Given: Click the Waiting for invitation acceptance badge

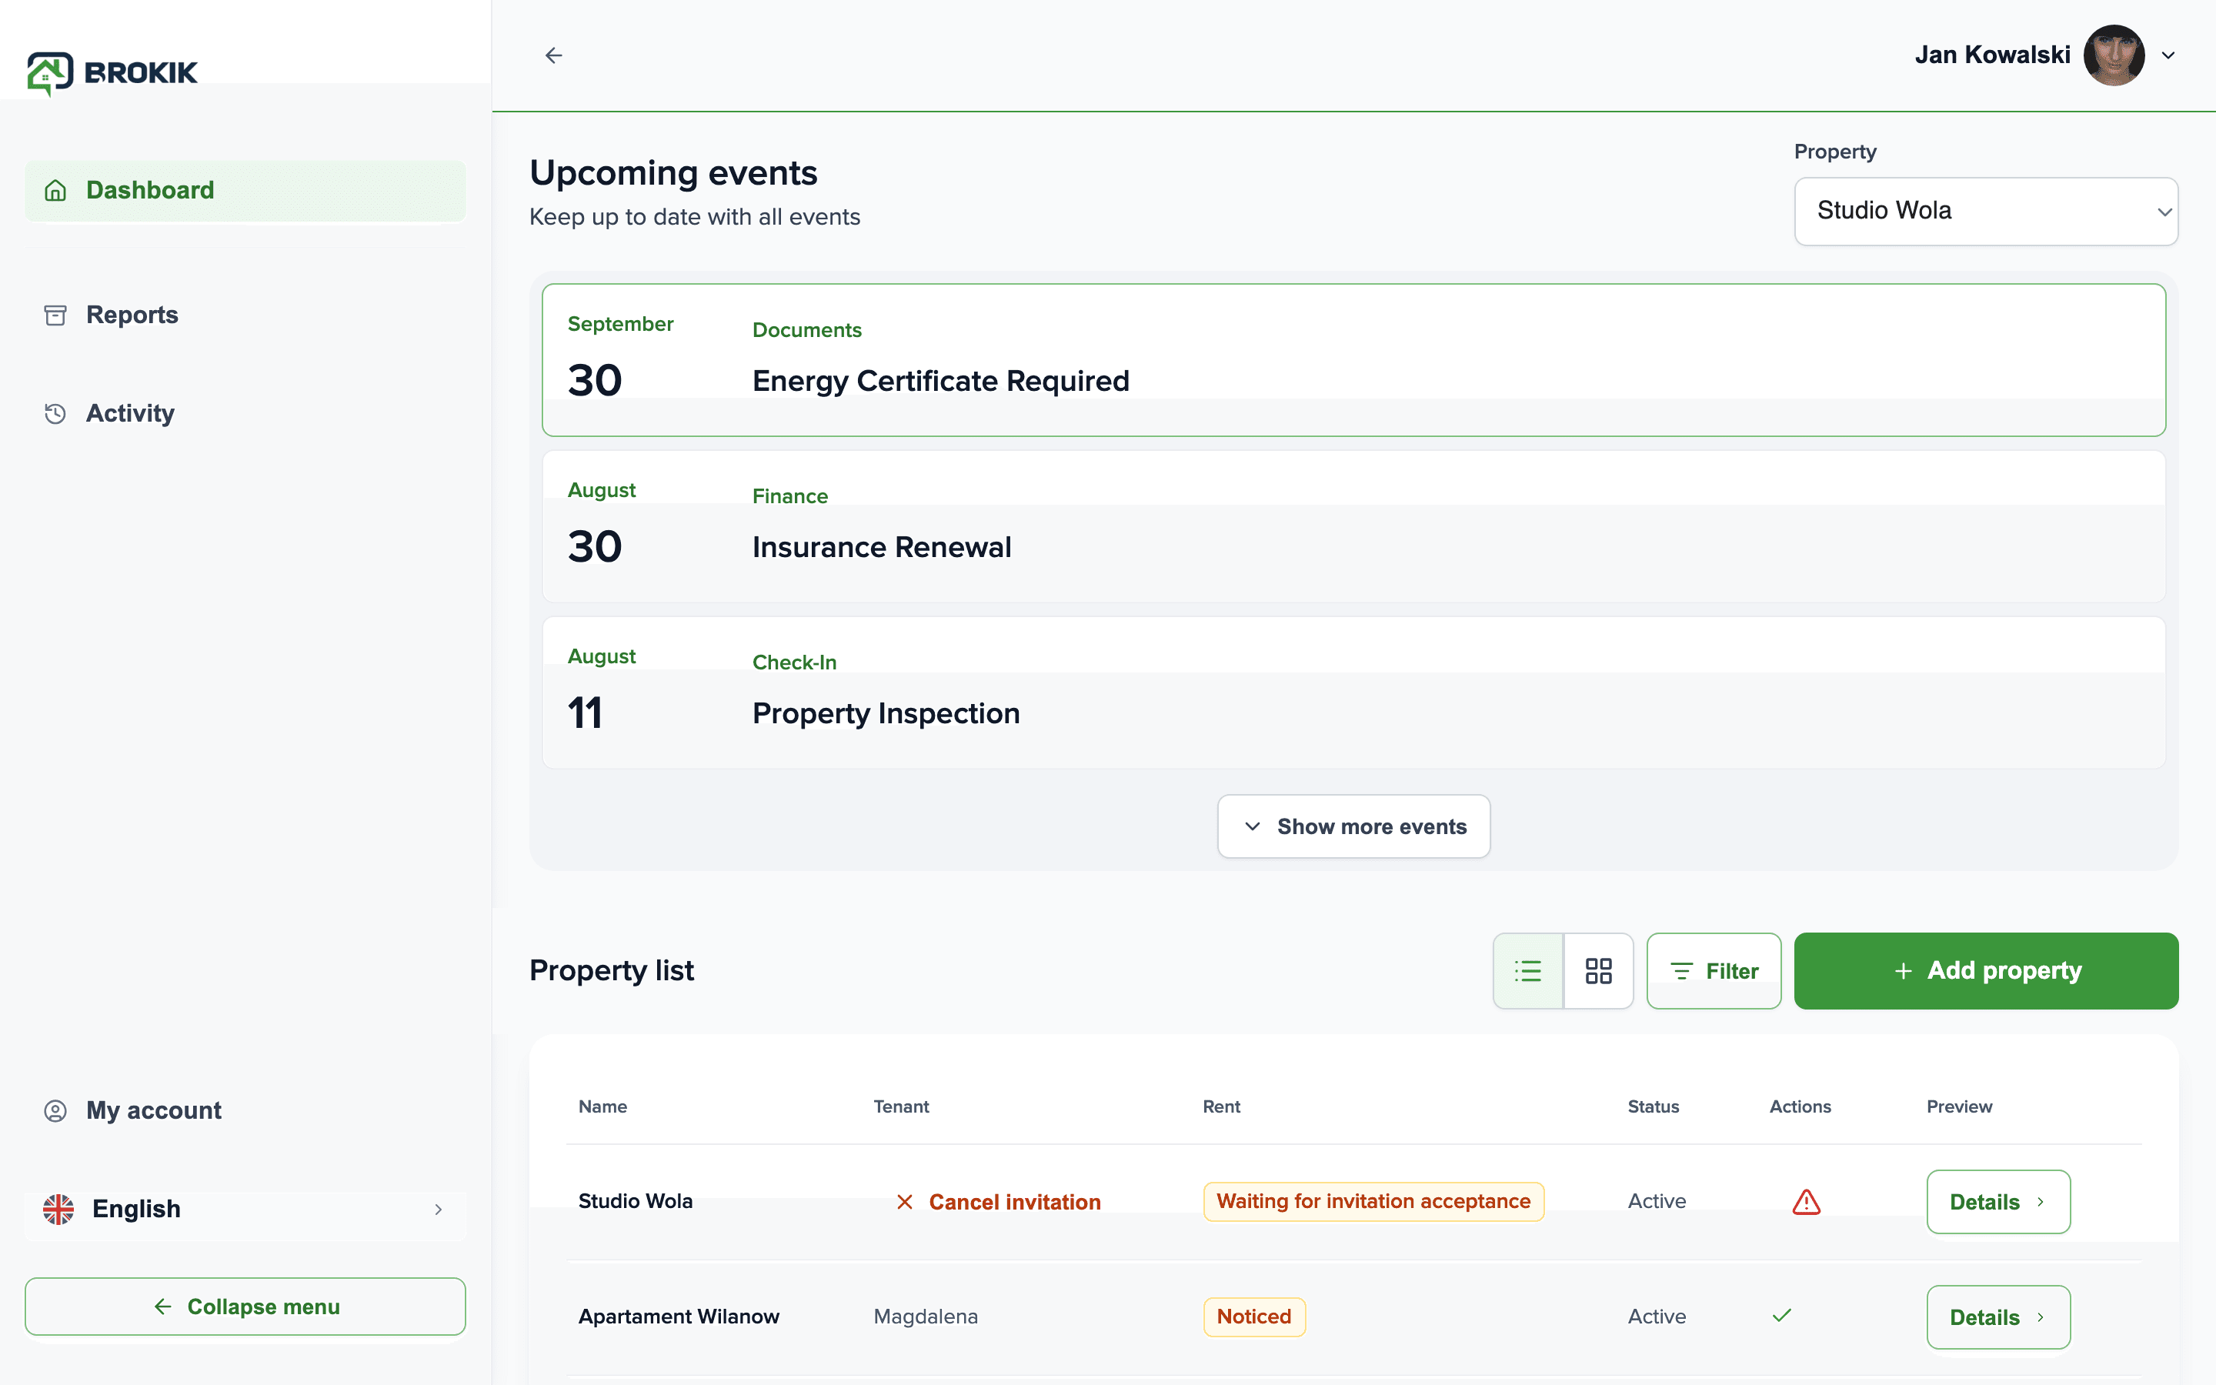Looking at the screenshot, I should coord(1373,1202).
